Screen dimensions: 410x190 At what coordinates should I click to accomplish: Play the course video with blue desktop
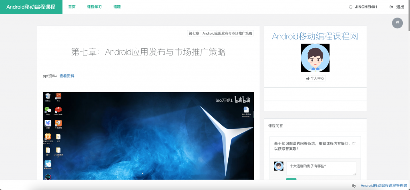[x=148, y=136]
